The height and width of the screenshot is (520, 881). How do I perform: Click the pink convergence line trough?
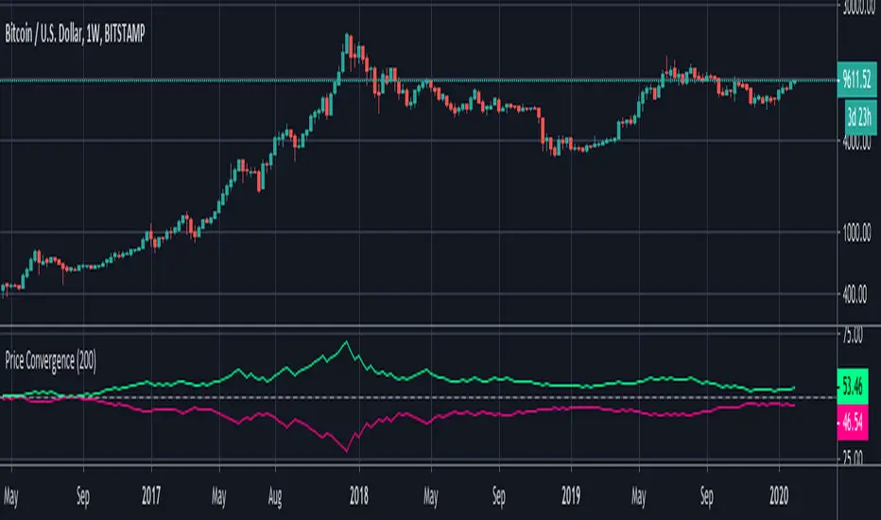(346, 450)
